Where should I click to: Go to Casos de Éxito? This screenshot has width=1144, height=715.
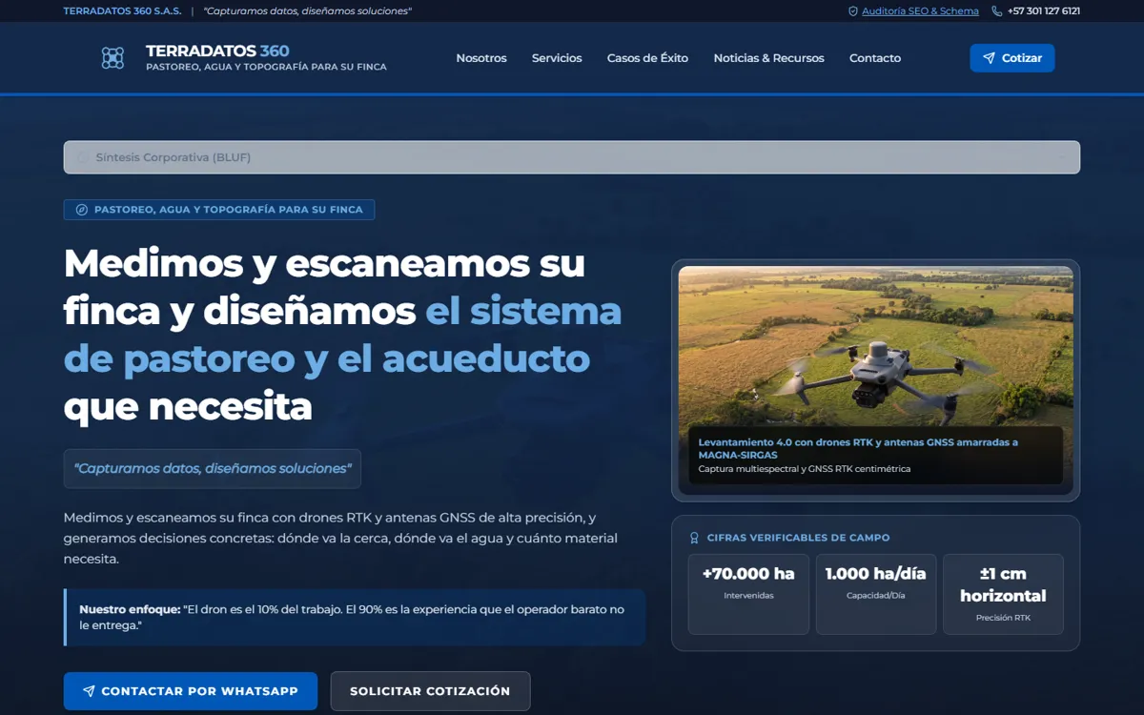coord(647,58)
